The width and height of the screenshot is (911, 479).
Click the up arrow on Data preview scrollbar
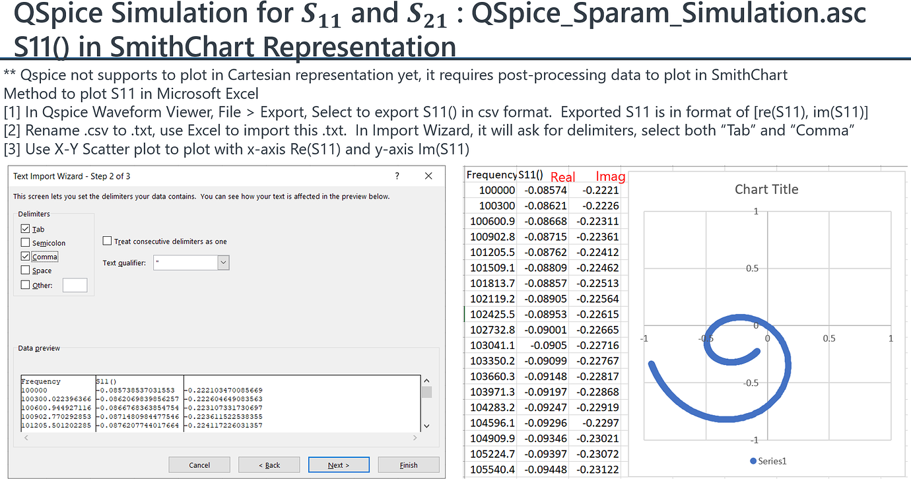[427, 379]
